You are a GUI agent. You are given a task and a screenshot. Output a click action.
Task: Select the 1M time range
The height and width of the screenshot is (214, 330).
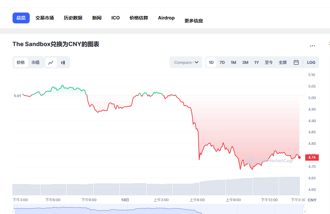point(233,62)
